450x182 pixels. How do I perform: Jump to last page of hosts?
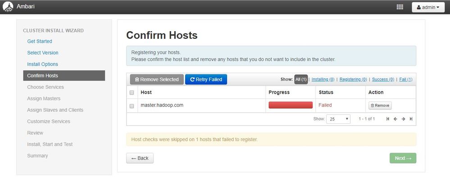click(x=411, y=119)
